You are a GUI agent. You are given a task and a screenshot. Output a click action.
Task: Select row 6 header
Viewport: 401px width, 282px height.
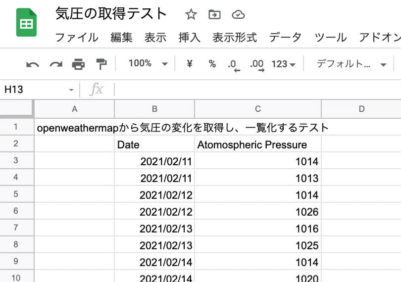(16, 211)
